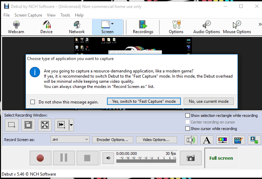Check 'Do not show this message again'
Image resolution: width=262 pixels, height=179 pixels.
tap(33, 102)
